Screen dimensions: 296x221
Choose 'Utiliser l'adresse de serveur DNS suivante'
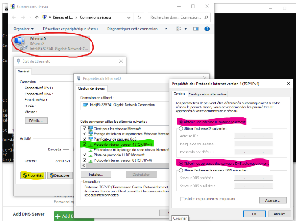coord(180,170)
